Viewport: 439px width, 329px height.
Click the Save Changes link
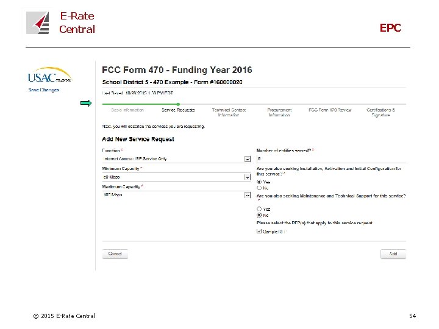click(44, 90)
